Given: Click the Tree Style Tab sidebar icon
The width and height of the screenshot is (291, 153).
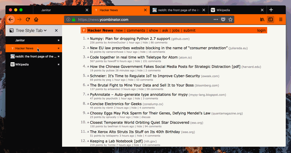Looking at the screenshot, I should (x=12, y=30).
